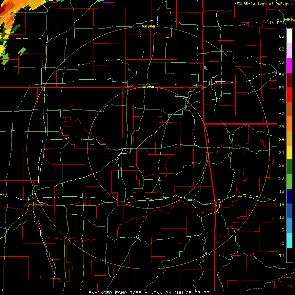Click the black TH legend swatch
295x295 pixels.
pos(289,255)
